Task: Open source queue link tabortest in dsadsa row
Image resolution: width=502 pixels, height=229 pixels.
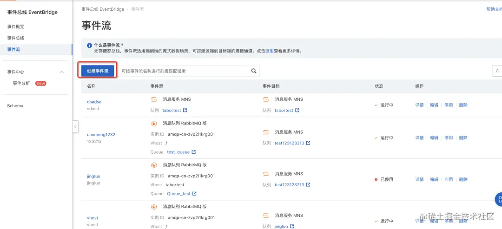Action: coord(172,111)
